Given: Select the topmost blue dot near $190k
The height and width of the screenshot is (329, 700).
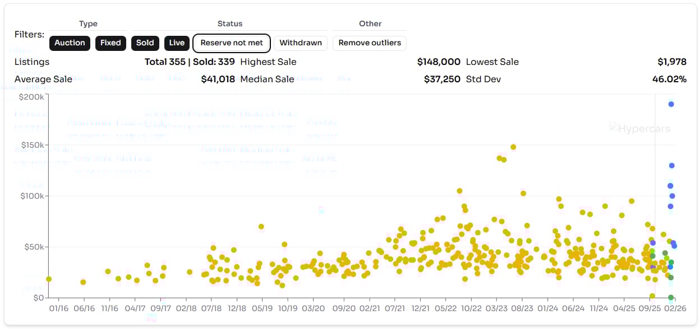Looking at the screenshot, I should pyautogui.click(x=671, y=104).
